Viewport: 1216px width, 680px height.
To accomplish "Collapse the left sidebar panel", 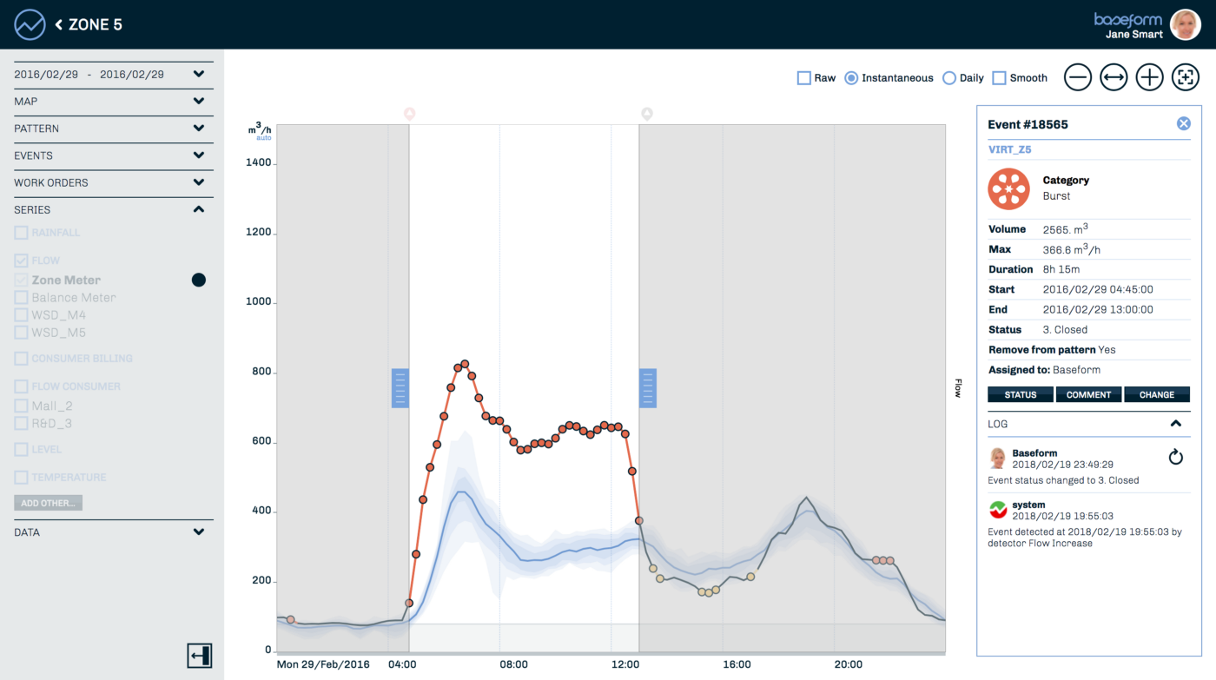I will point(200,656).
